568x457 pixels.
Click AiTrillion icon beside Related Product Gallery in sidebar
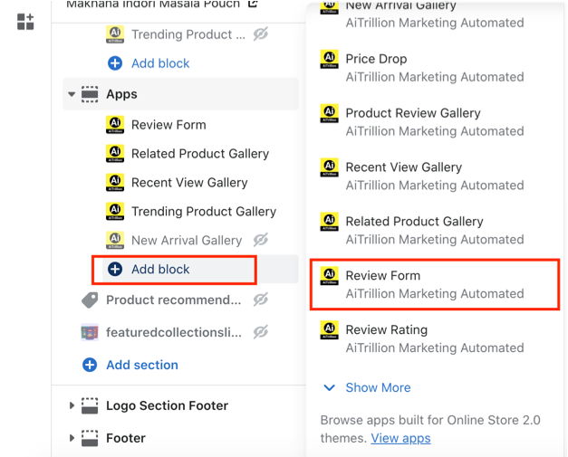[115, 154]
